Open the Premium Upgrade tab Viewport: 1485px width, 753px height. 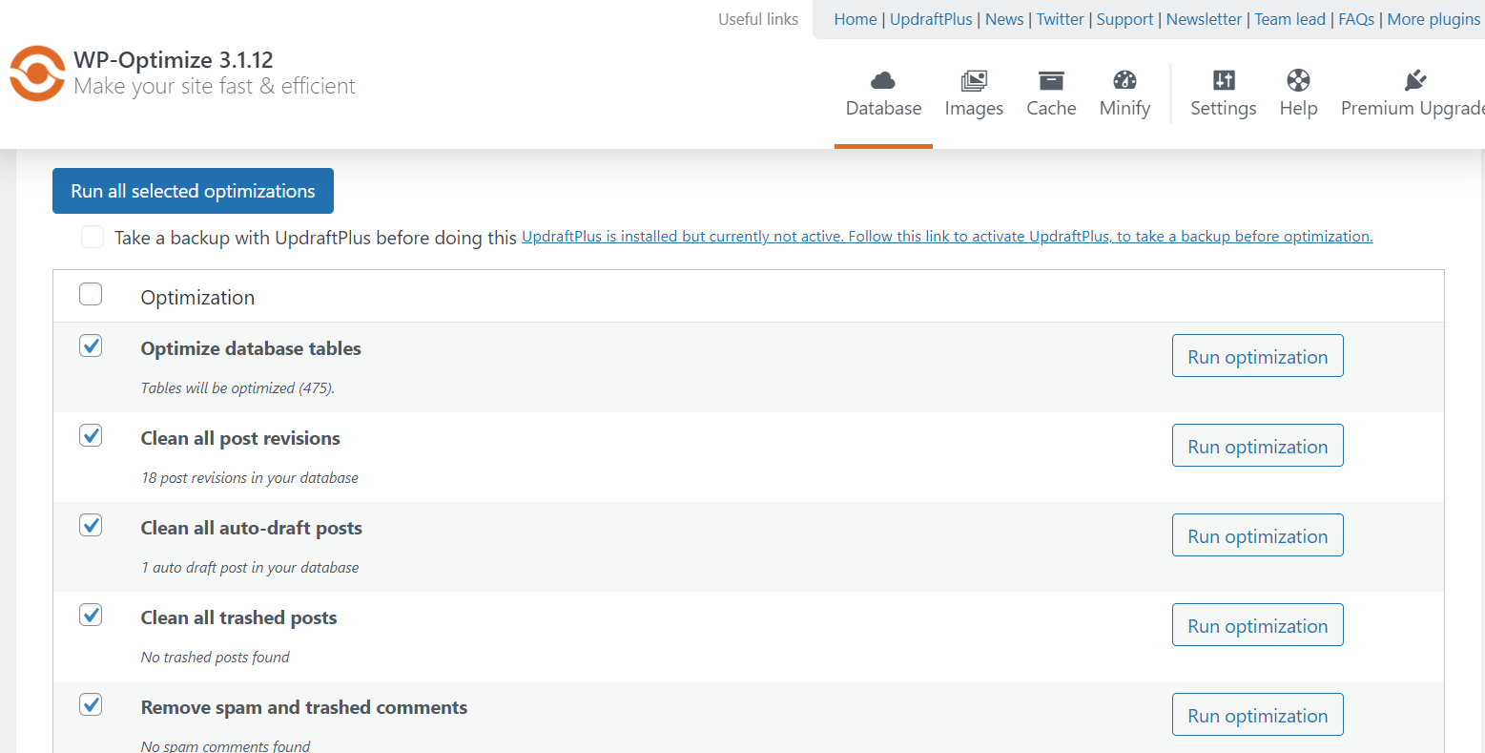coord(1412,95)
